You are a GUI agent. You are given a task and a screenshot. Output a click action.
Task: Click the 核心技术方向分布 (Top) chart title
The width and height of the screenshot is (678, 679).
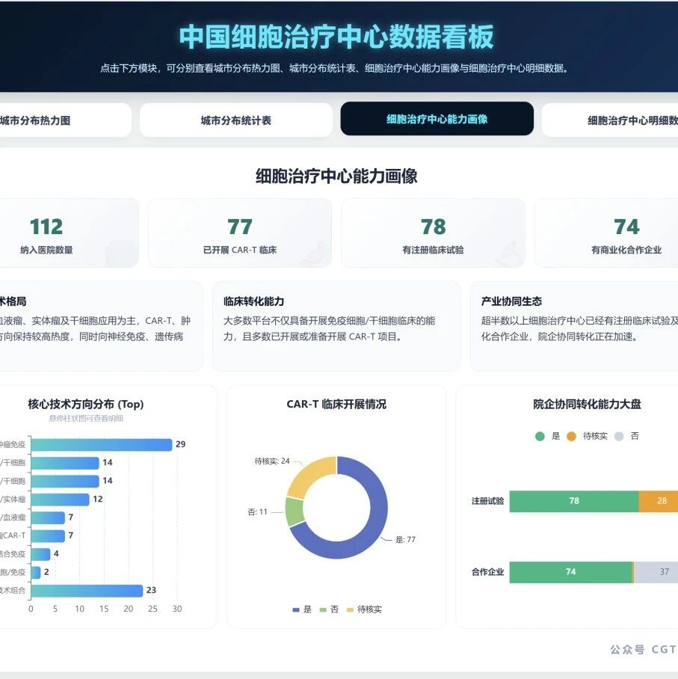point(86,404)
